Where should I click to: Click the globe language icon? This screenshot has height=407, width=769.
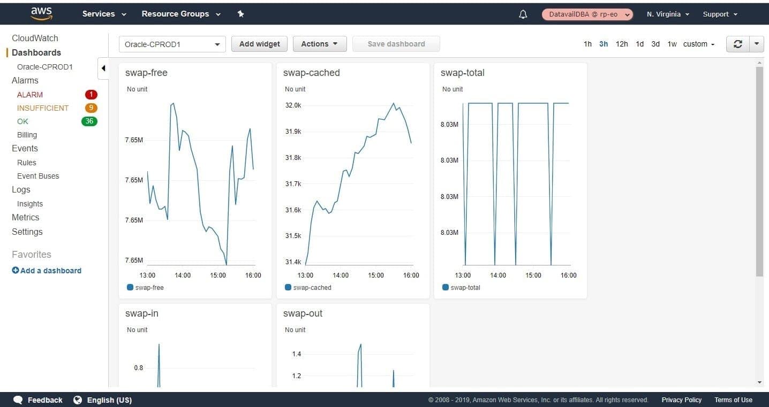click(x=78, y=400)
